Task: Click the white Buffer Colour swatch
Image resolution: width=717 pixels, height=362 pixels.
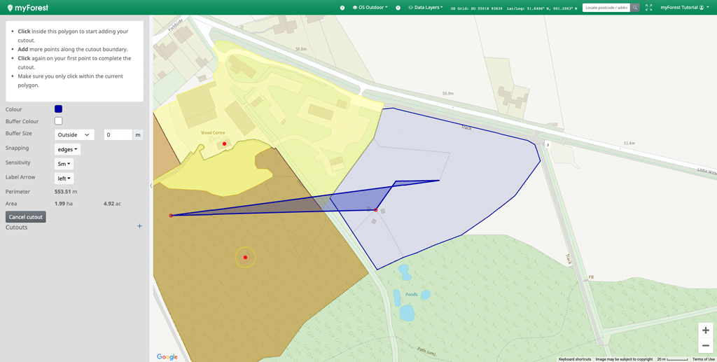Action: click(58, 121)
